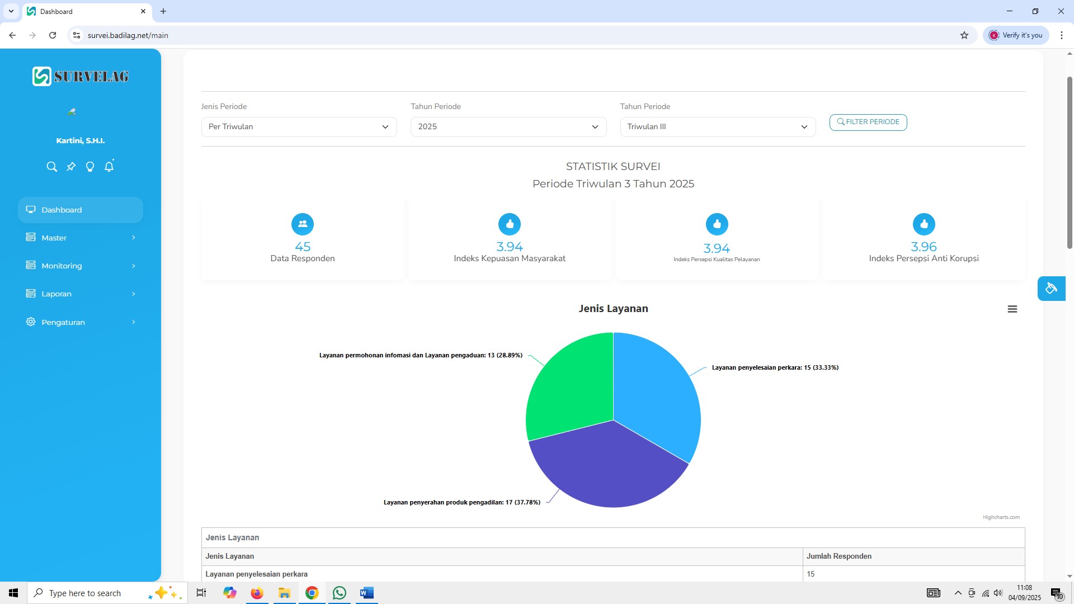Expand the Laporan sidebar menu
The width and height of the screenshot is (1074, 604).
coord(80,294)
